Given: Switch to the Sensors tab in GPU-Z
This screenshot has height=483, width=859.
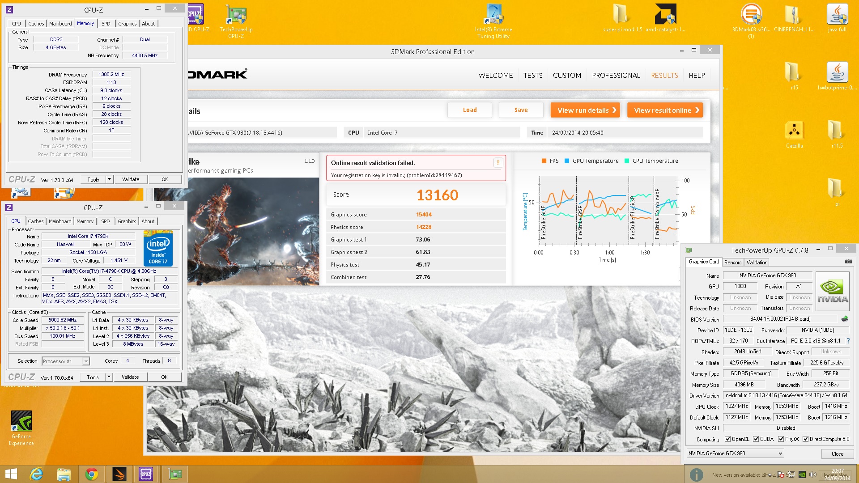Looking at the screenshot, I should 732,263.
